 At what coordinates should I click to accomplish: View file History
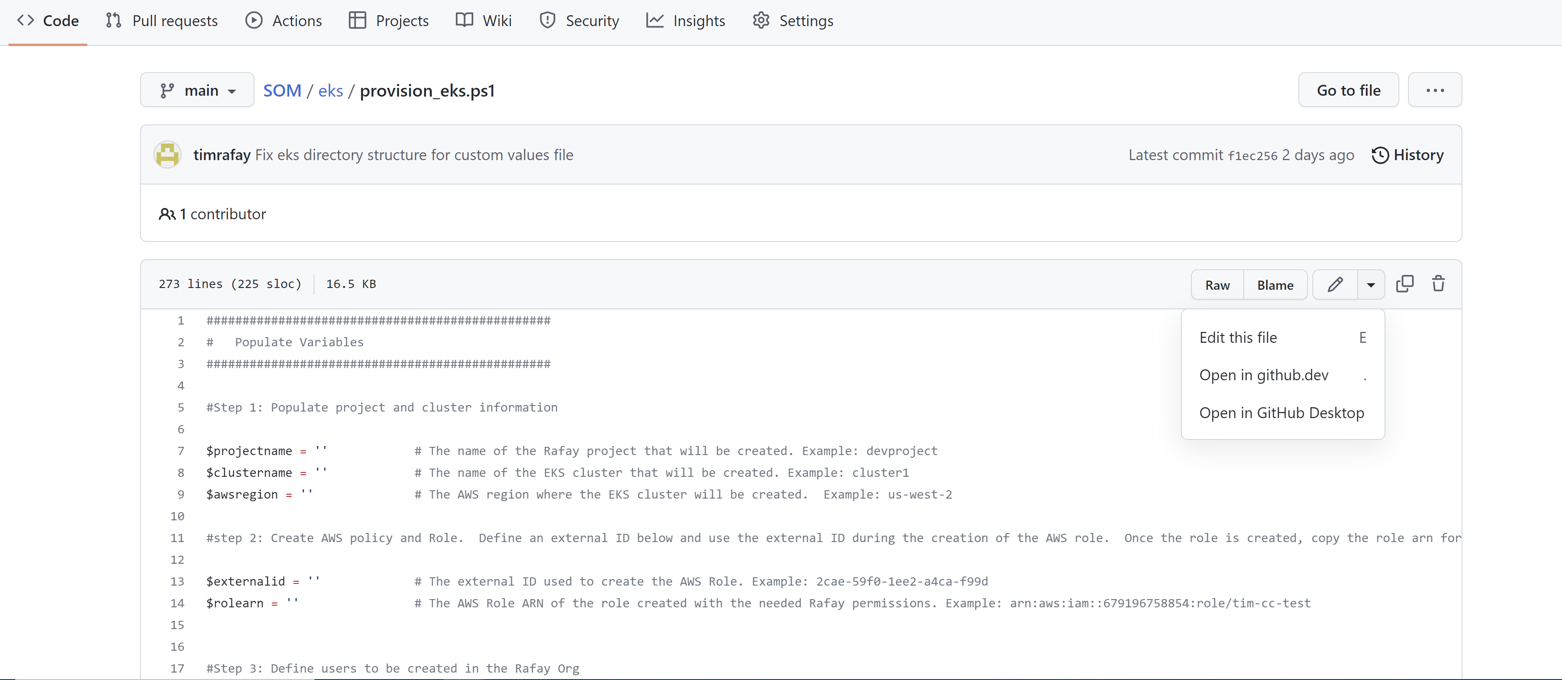pos(1408,155)
